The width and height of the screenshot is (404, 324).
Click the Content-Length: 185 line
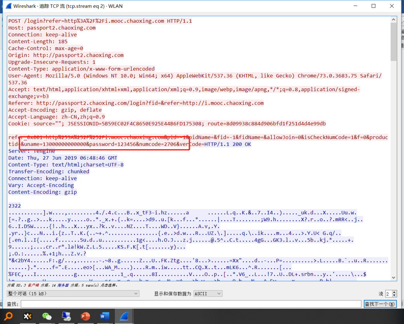[x=38, y=41]
